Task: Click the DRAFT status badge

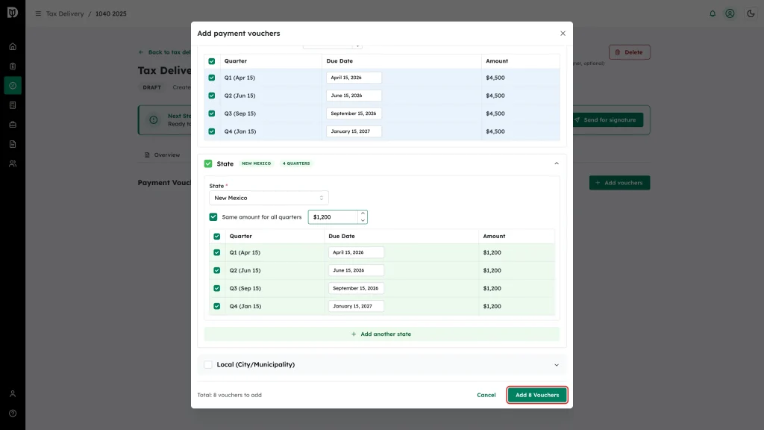Action: pos(151,88)
